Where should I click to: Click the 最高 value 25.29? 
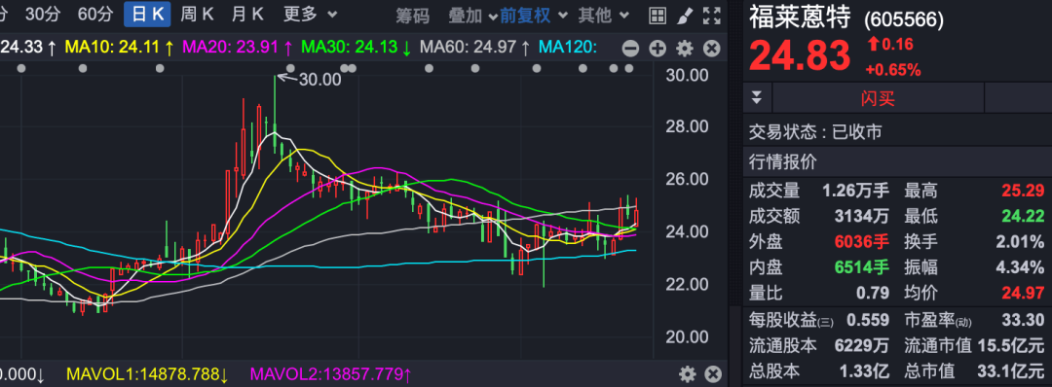click(x=1023, y=191)
